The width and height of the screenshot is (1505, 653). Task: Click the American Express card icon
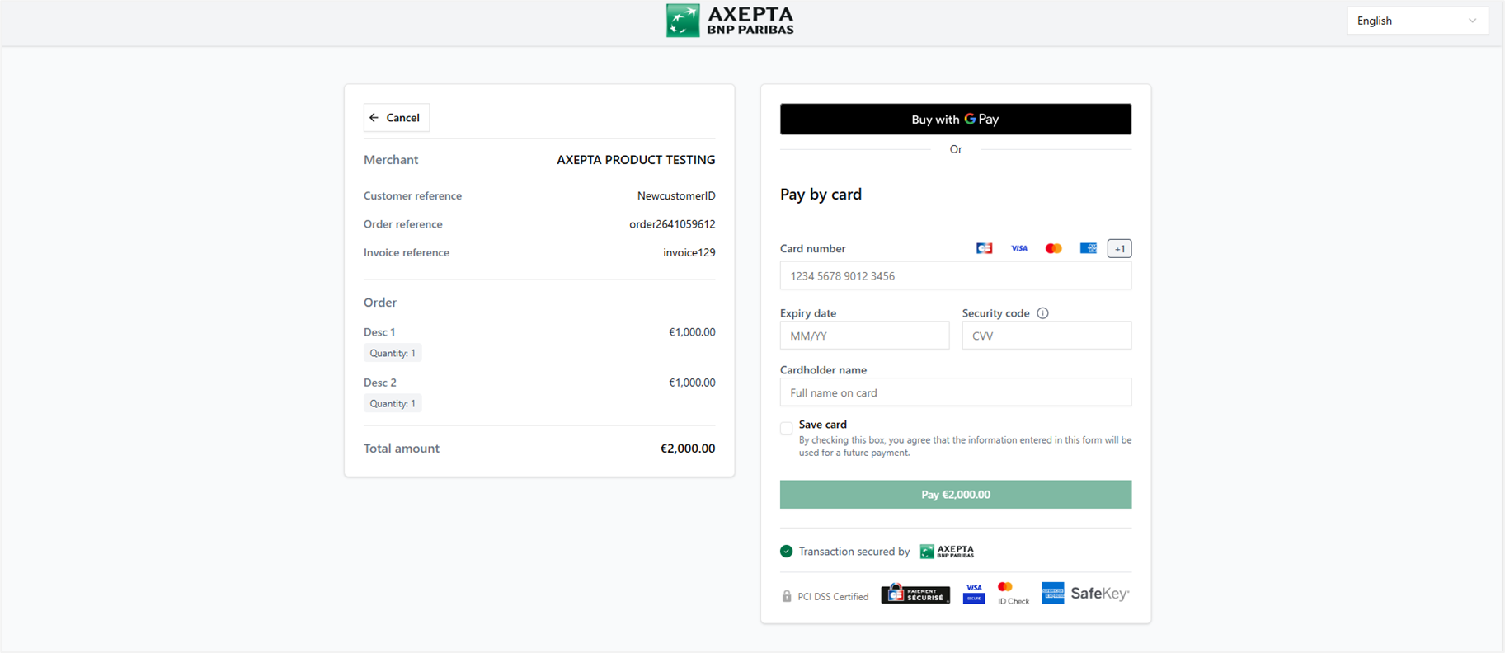pyautogui.click(x=1088, y=248)
